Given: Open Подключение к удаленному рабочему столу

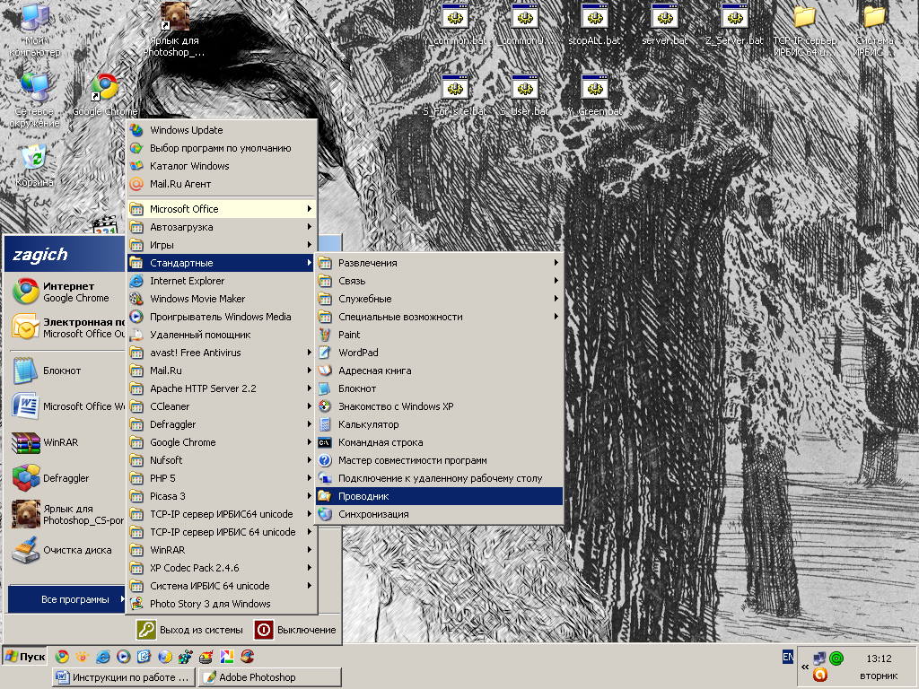Looking at the screenshot, I should 439,478.
